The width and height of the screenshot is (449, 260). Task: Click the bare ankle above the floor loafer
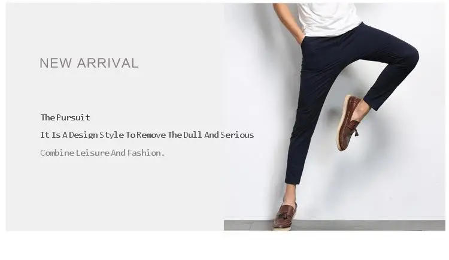290,194
